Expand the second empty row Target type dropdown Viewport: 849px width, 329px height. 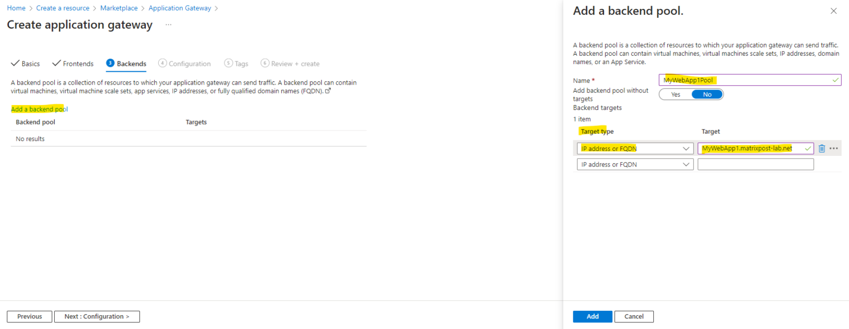tap(635, 164)
